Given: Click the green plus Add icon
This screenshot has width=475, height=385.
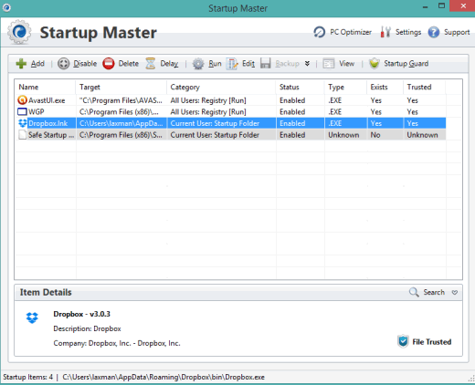Looking at the screenshot, I should coord(21,64).
